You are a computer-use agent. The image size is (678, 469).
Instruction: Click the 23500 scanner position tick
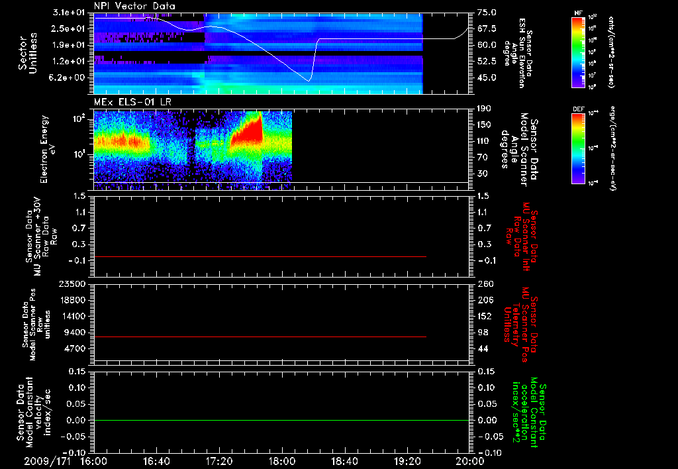coord(73,284)
